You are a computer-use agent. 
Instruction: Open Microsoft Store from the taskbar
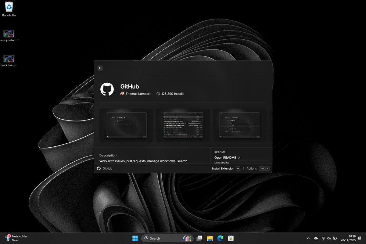pos(231,238)
